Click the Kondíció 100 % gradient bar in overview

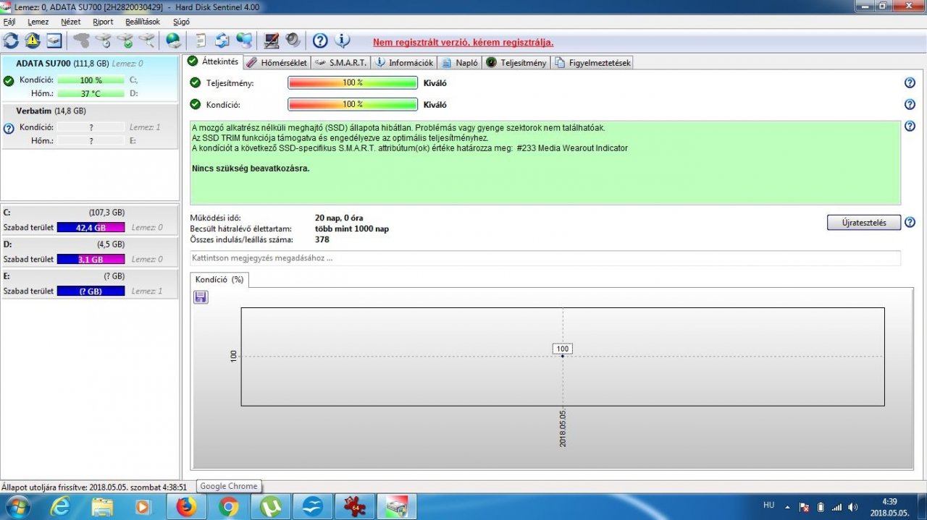tap(353, 104)
